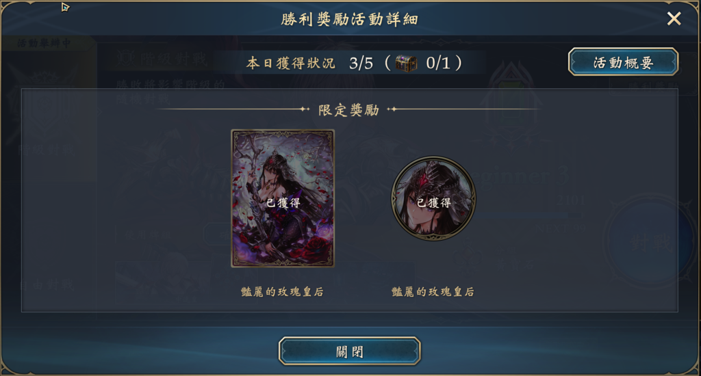Screen dimensions: 701x376
Task: Click the 關閉 button at the bottom
Action: tap(350, 351)
